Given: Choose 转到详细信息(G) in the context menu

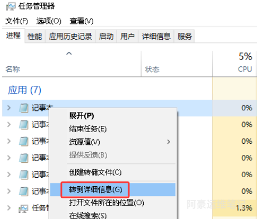Looking at the screenshot, I should click(x=113, y=189).
